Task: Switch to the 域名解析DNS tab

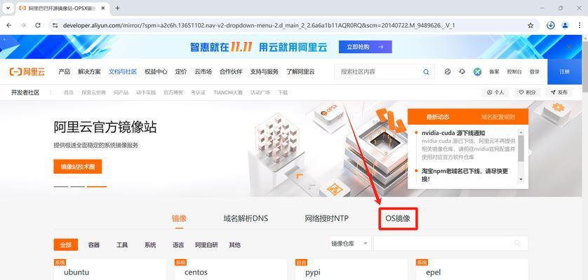Action: tap(246, 218)
